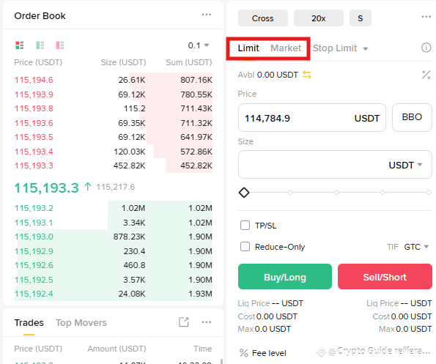Screen dimensions: 436x364
Task: Show only sell orders in order book
Action: (x=60, y=45)
